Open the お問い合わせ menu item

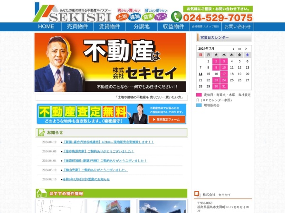click(237, 27)
